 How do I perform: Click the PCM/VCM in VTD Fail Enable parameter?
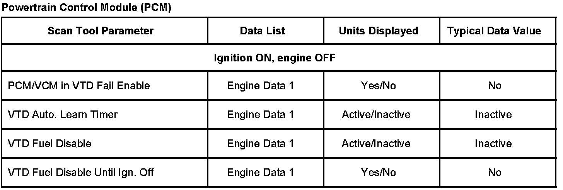[79, 86]
